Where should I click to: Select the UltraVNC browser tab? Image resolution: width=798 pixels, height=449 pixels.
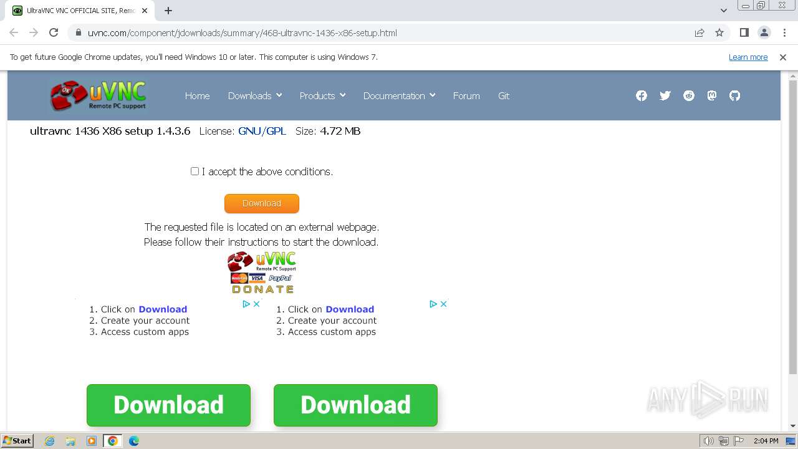pyautogui.click(x=80, y=11)
